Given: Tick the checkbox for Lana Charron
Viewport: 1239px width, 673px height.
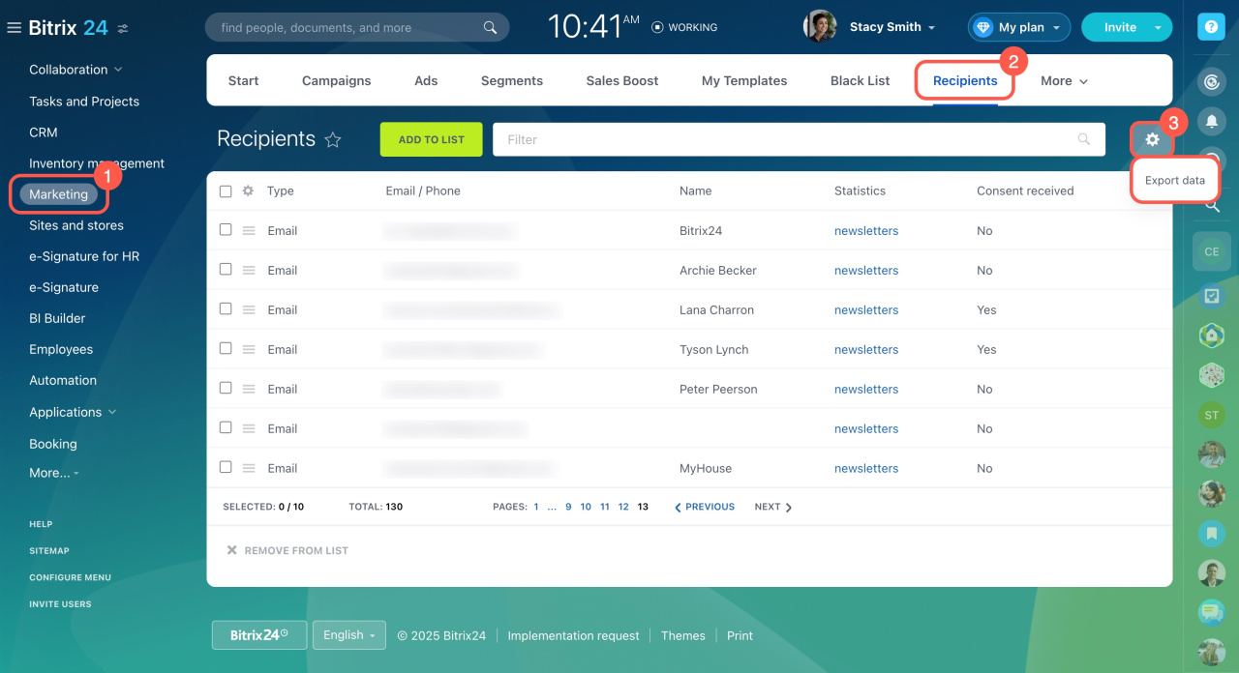Looking at the screenshot, I should tap(226, 309).
